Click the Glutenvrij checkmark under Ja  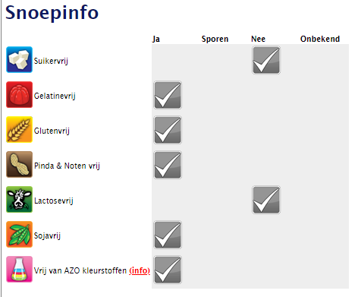(x=168, y=130)
